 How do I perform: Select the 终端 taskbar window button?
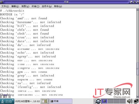[61, 101]
